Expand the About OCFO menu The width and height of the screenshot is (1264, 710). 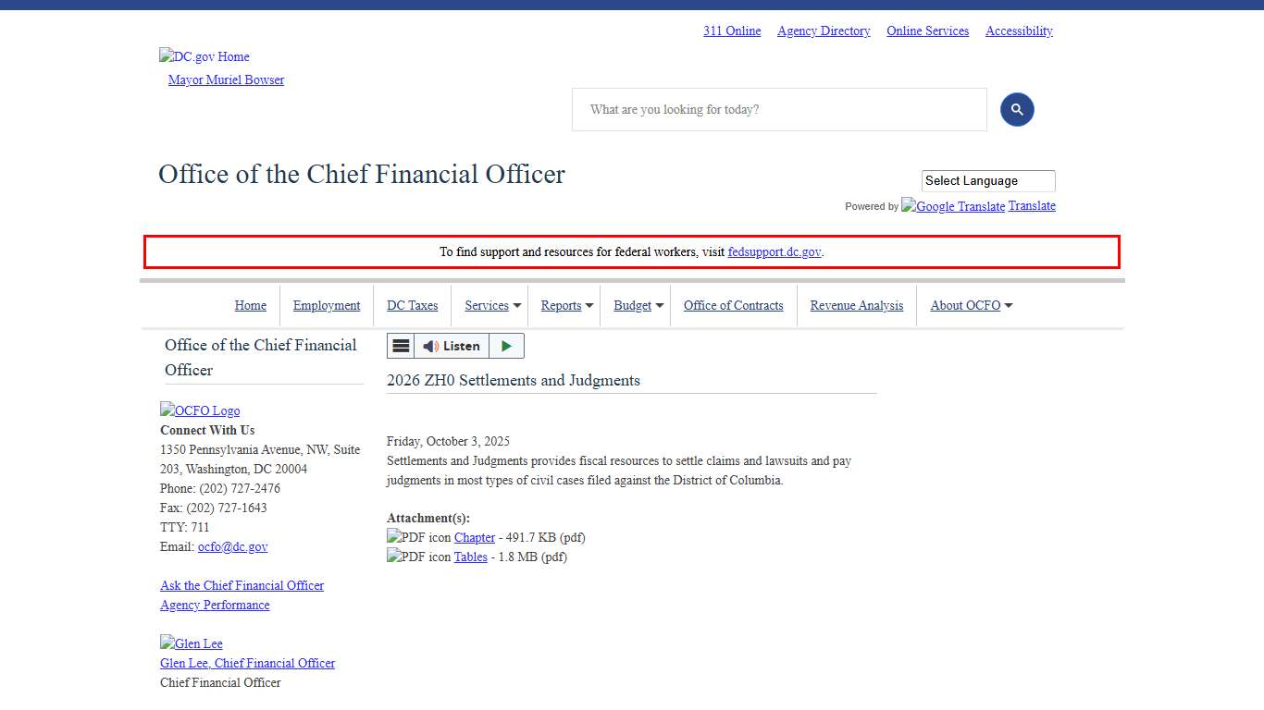click(x=971, y=306)
